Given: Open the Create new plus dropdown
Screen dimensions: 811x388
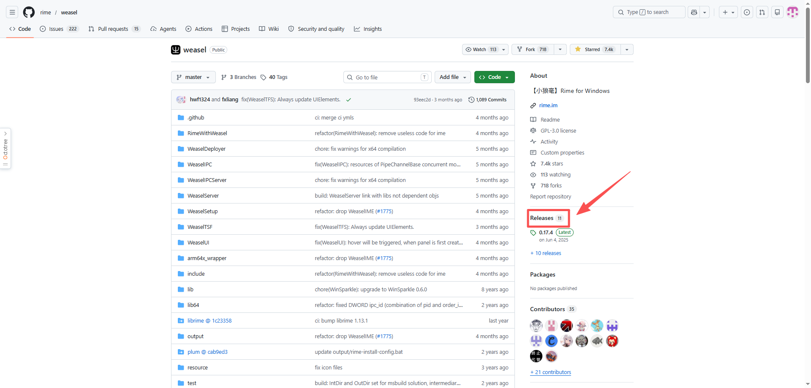Looking at the screenshot, I should [729, 12].
